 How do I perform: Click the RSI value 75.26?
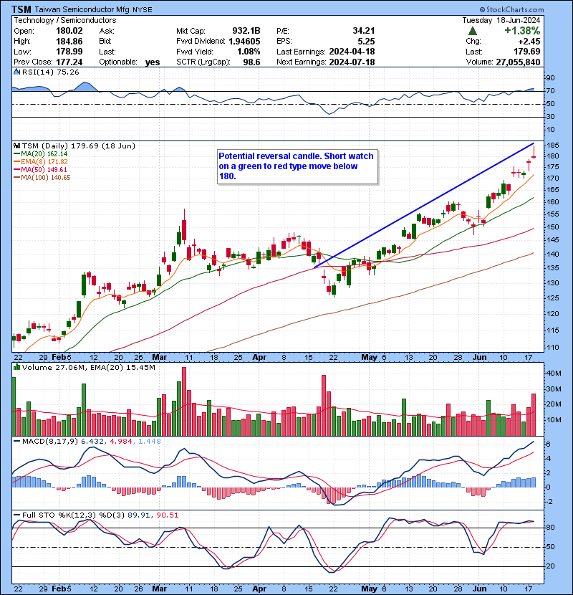pos(68,72)
